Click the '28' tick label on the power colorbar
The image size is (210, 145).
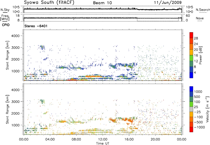click(x=196, y=38)
